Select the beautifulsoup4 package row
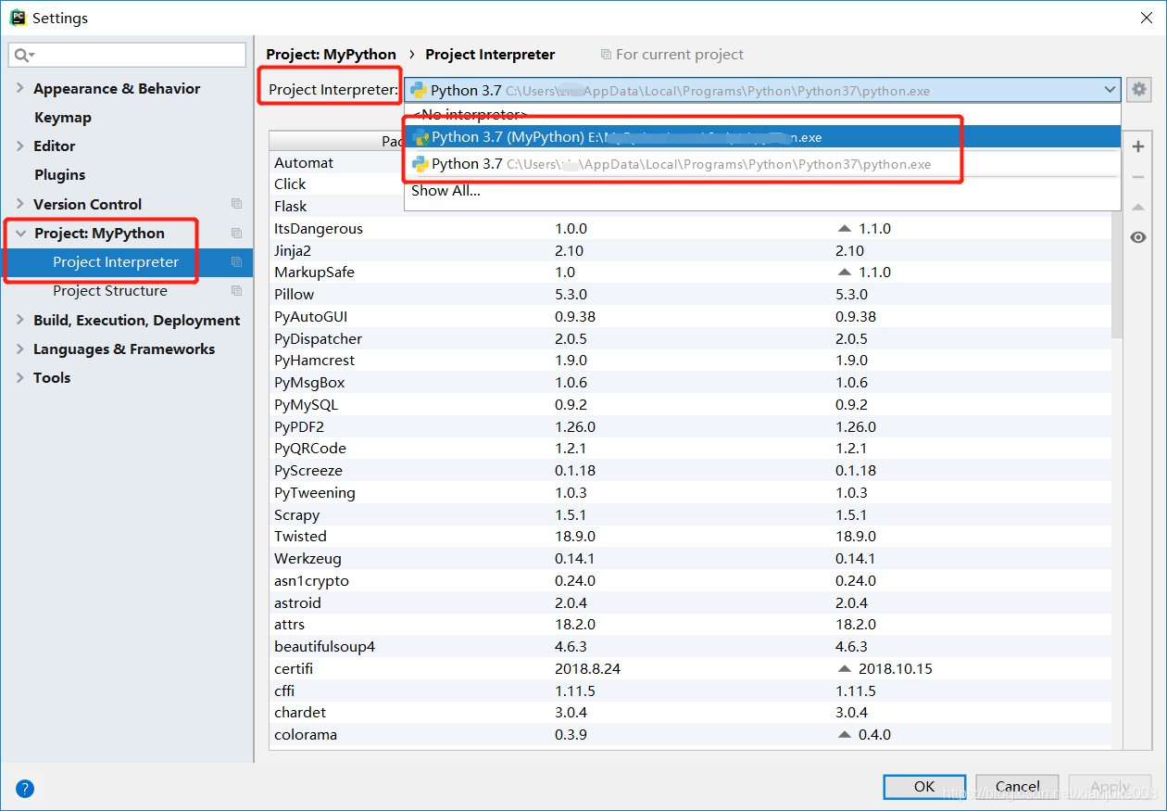 coord(691,647)
